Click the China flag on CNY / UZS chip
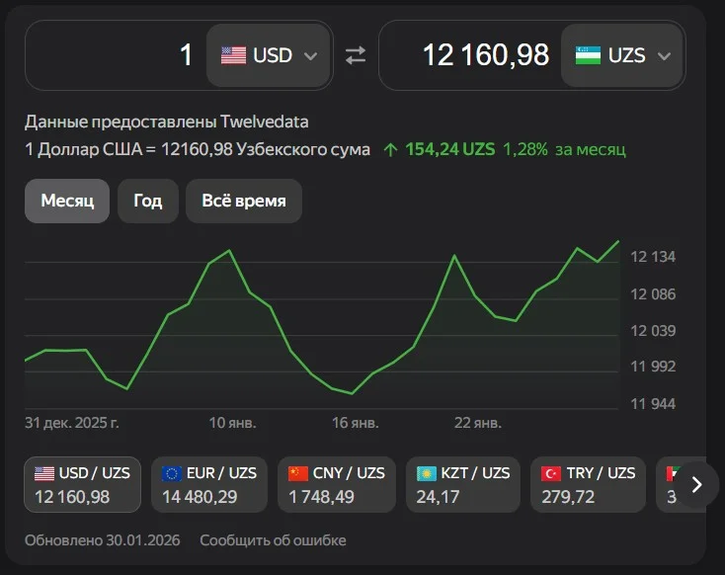 299,473
